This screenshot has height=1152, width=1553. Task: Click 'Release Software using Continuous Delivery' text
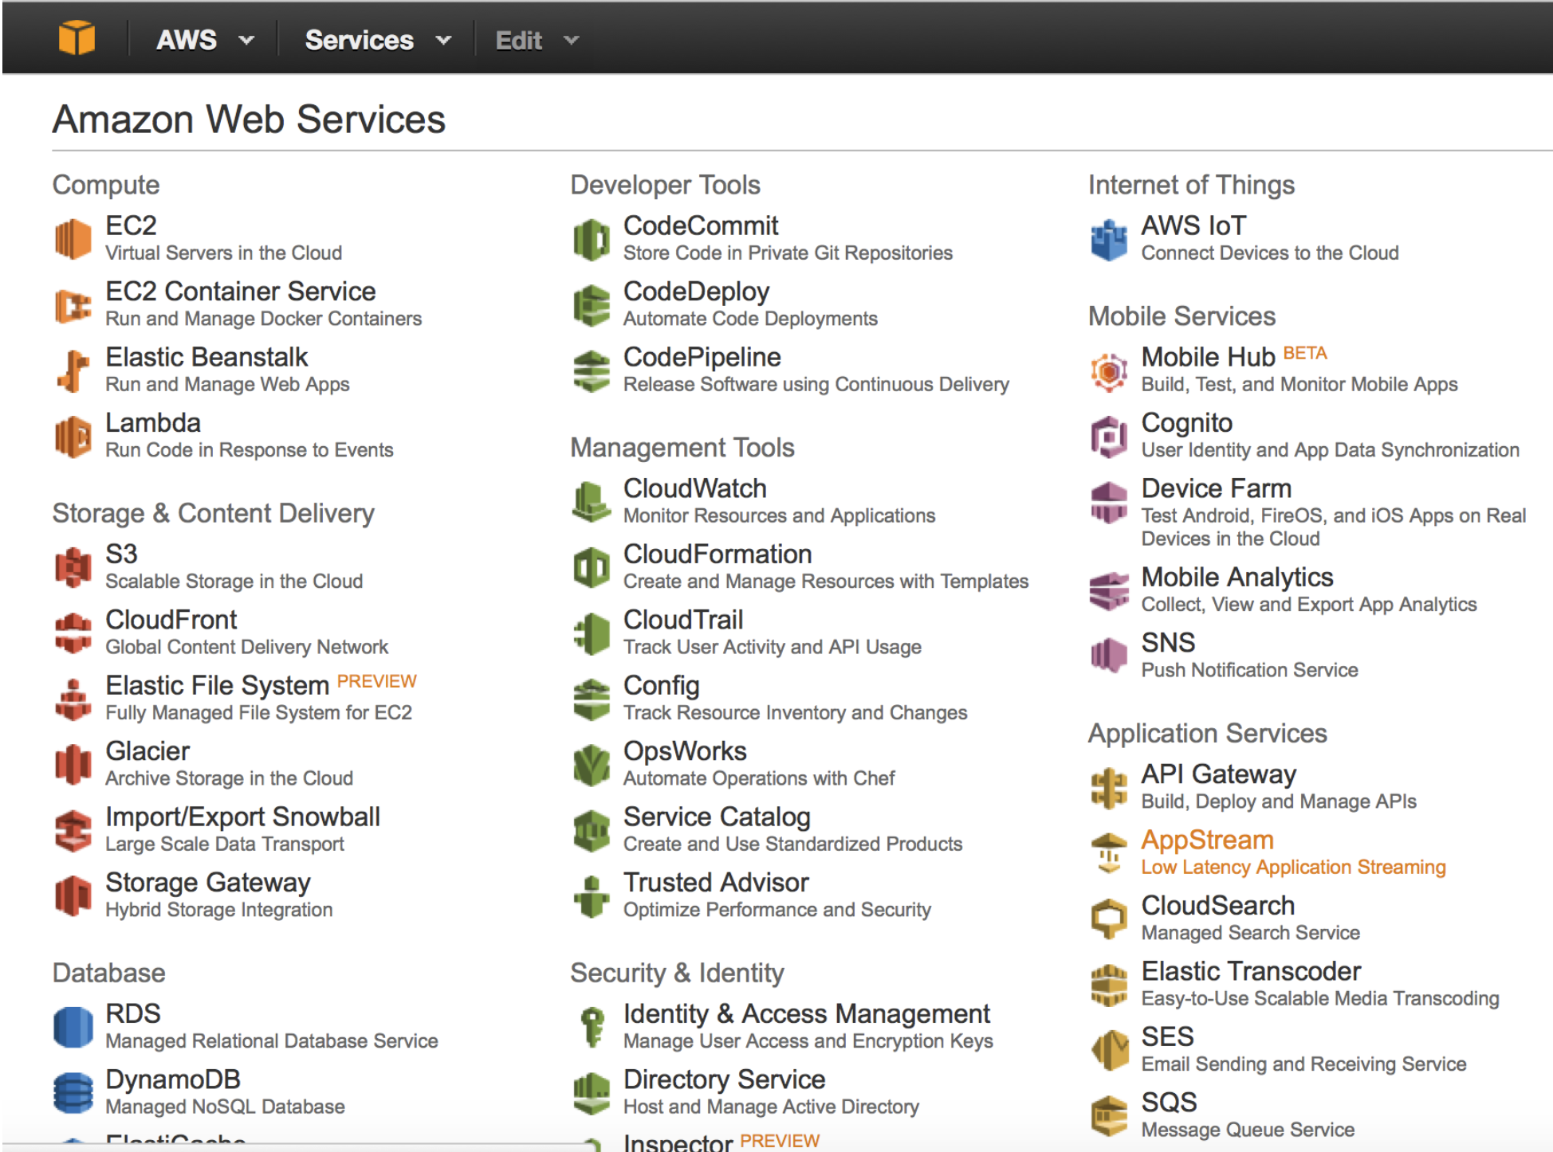pos(816,384)
